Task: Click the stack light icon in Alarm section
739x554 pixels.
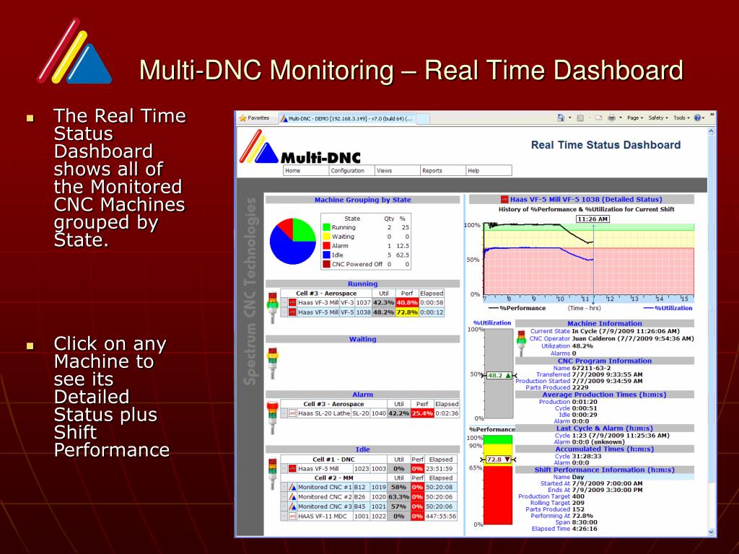Action: [x=272, y=418]
